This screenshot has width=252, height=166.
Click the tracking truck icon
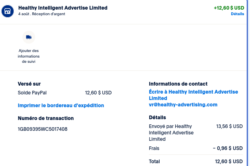29,37
